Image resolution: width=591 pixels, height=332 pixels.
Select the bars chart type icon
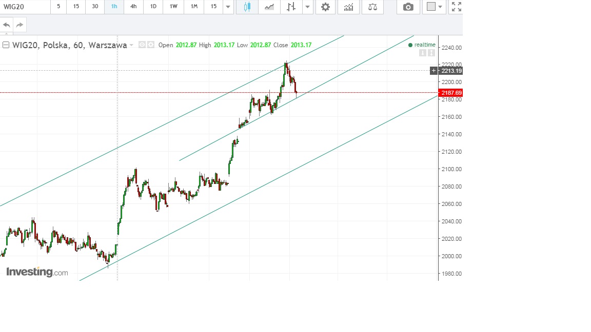click(x=291, y=7)
